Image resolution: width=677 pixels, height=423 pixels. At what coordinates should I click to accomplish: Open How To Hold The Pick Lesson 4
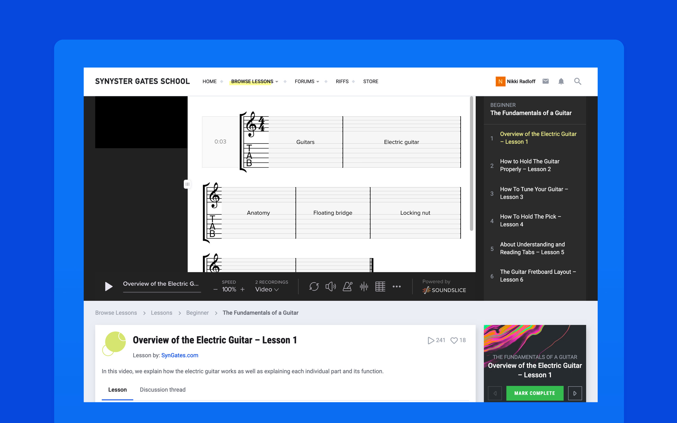535,220
